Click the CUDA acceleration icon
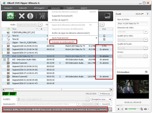The image size is (152, 113). pos(107,16)
